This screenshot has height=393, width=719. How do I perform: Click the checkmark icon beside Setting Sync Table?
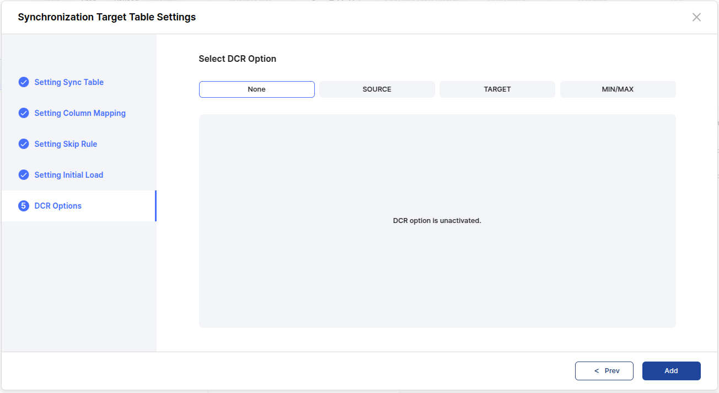click(x=24, y=82)
